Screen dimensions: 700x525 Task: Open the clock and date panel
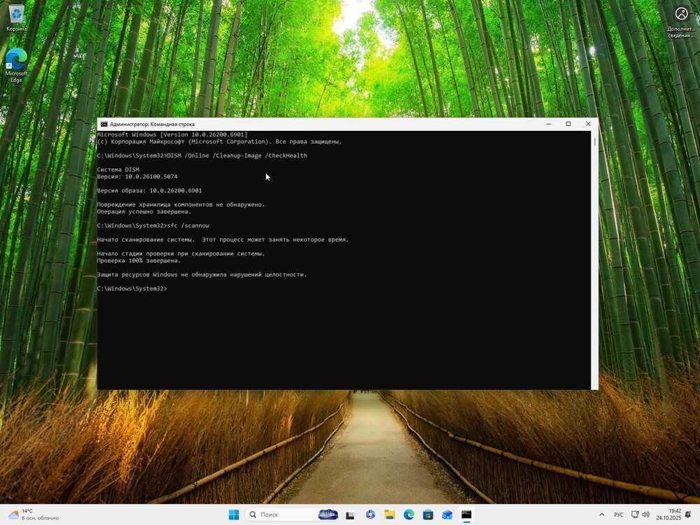pyautogui.click(x=668, y=514)
